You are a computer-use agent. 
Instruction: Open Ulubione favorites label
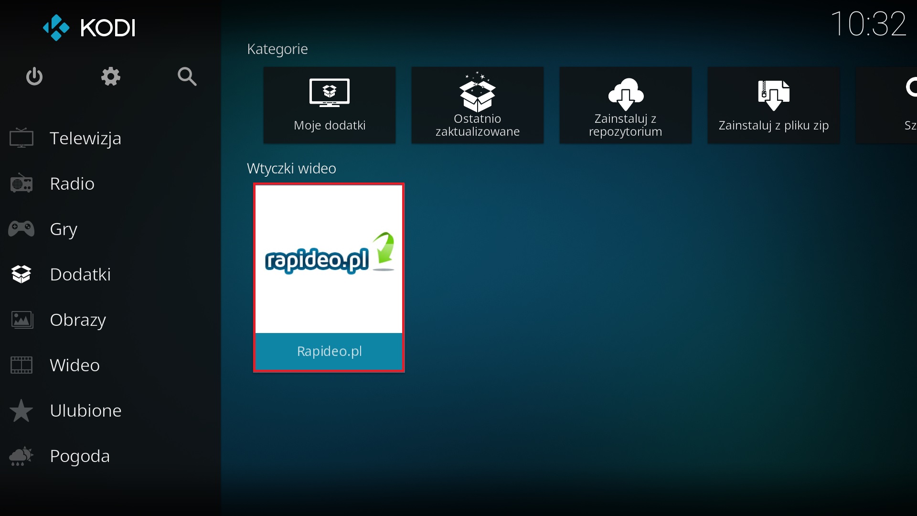[x=86, y=410]
